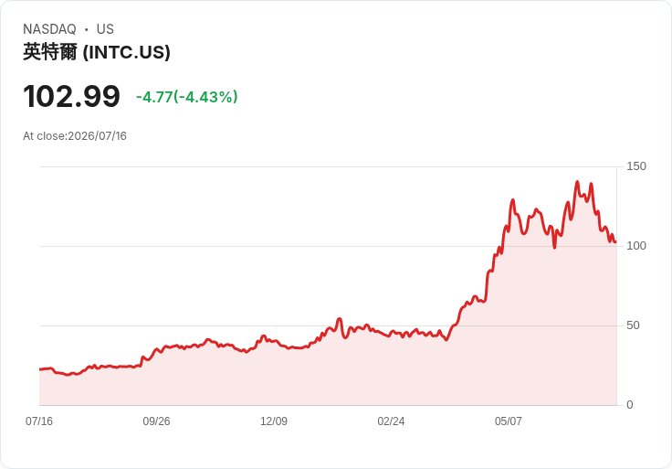Click the highest peak of the price line
Viewport: 672px width, 469px height.
577,182
